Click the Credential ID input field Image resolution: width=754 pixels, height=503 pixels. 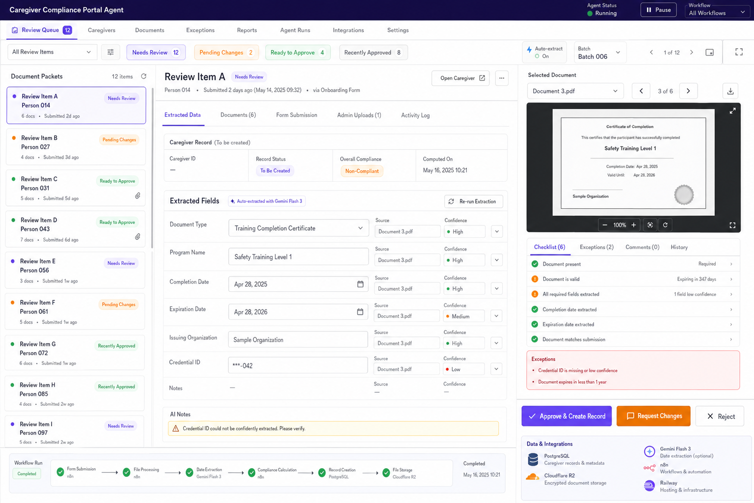(298, 365)
